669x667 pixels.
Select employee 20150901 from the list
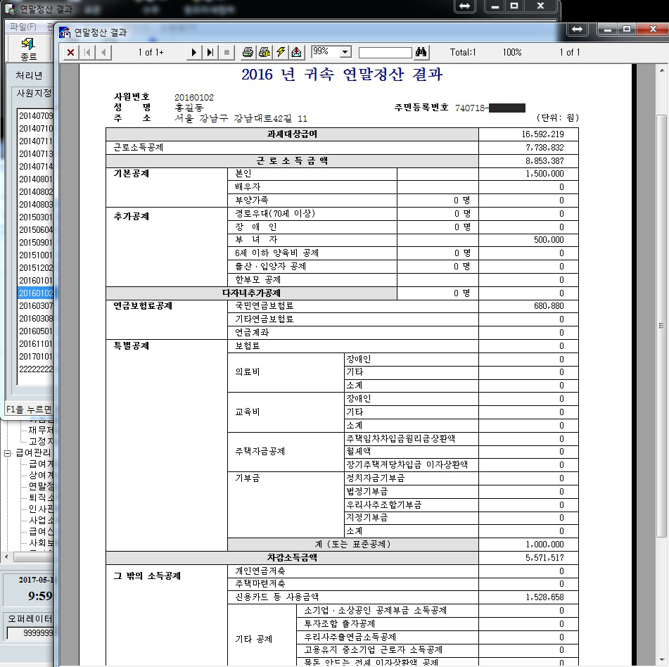(35, 243)
